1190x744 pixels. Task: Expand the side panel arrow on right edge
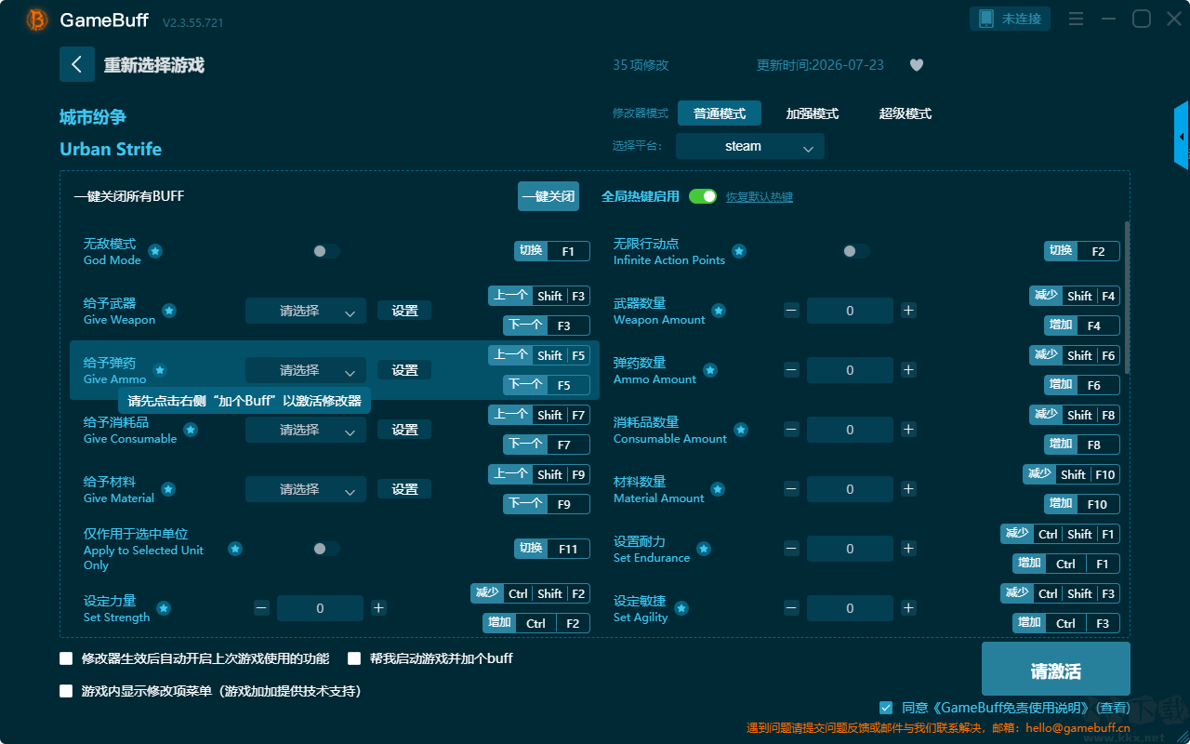pyautogui.click(x=1182, y=136)
